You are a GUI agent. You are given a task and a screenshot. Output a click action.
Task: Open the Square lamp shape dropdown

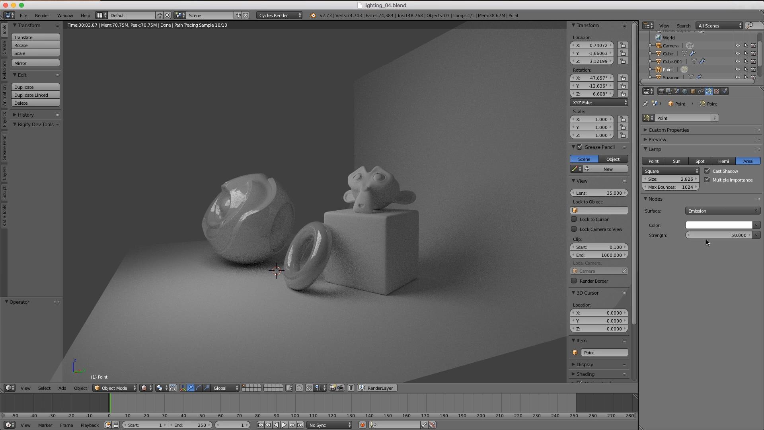pos(671,171)
